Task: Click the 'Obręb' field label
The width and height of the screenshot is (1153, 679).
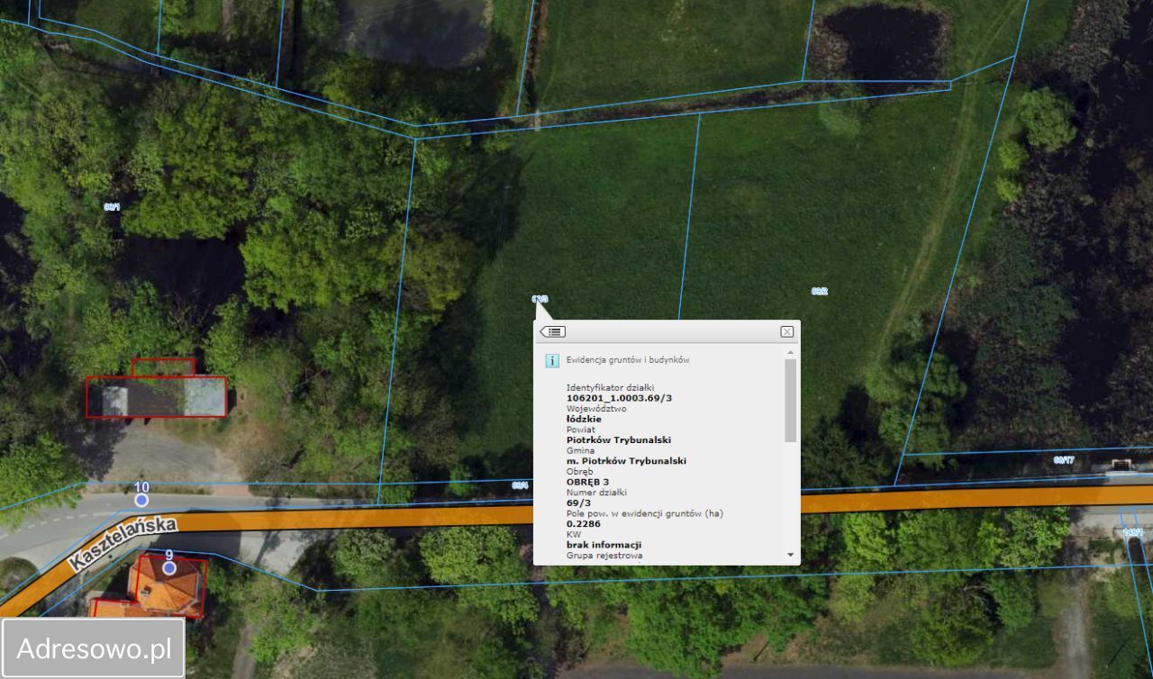Action: tap(580, 472)
